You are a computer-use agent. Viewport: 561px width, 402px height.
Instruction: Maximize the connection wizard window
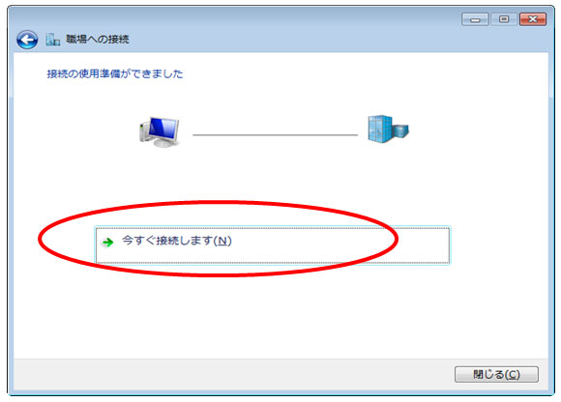click(504, 19)
